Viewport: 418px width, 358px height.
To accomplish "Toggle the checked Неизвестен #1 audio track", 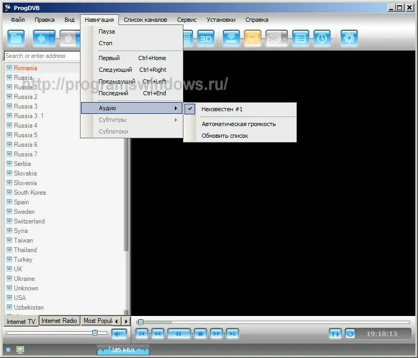I will point(240,109).
